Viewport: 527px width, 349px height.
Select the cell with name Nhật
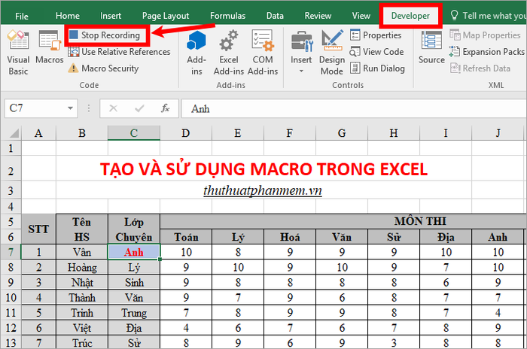(82, 283)
